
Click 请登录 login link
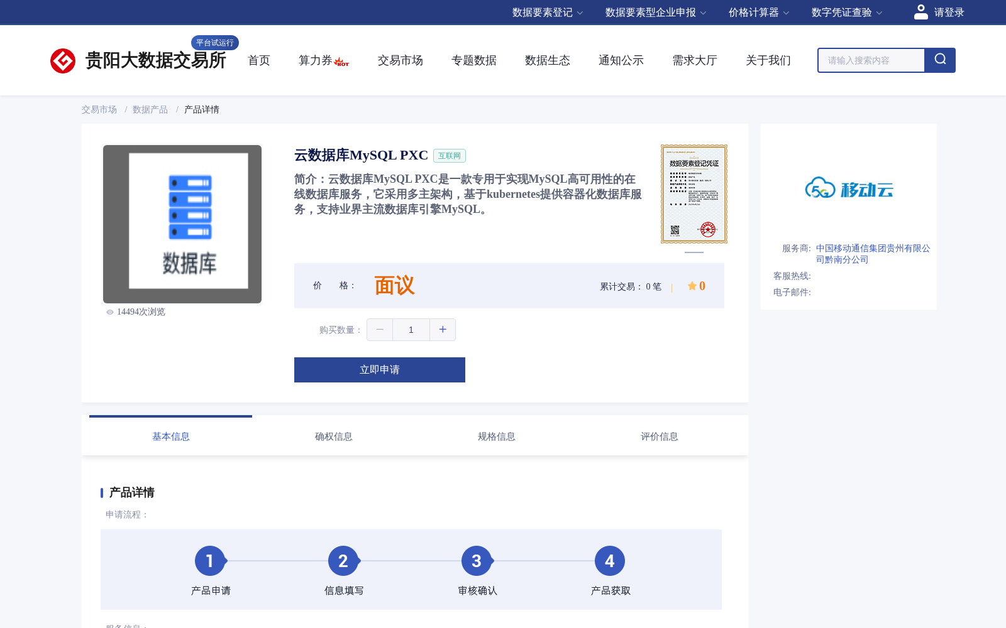[949, 13]
